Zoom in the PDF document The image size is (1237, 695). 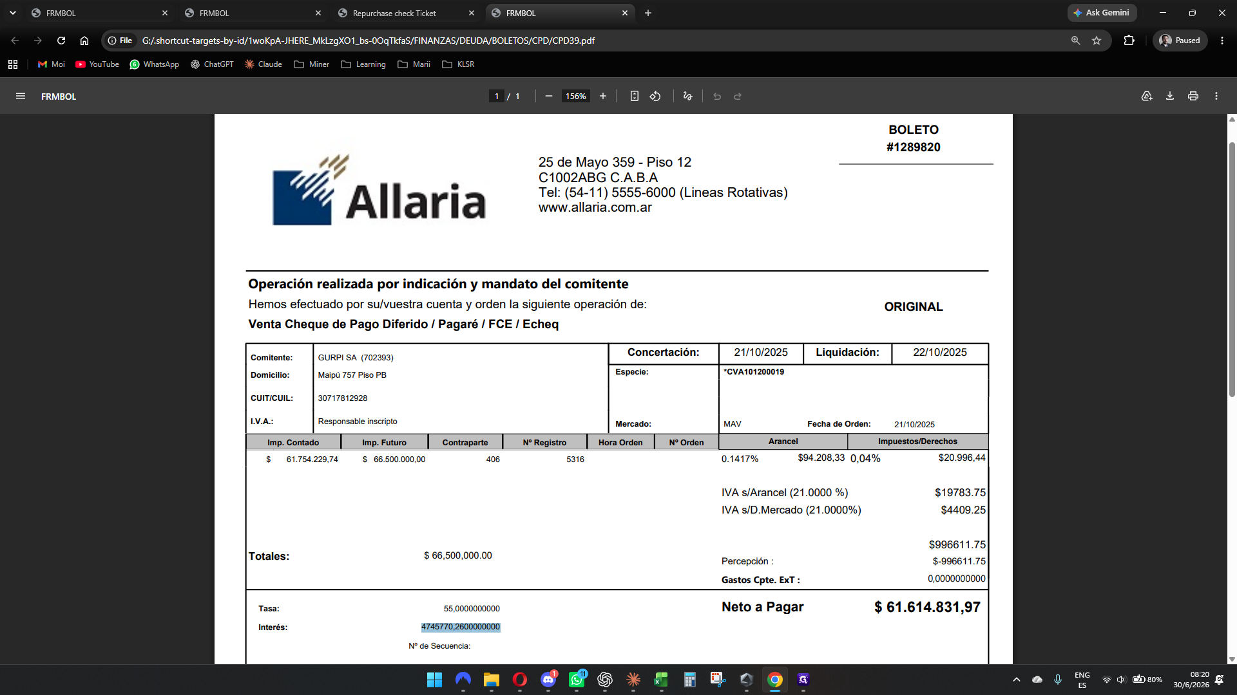coord(603,97)
